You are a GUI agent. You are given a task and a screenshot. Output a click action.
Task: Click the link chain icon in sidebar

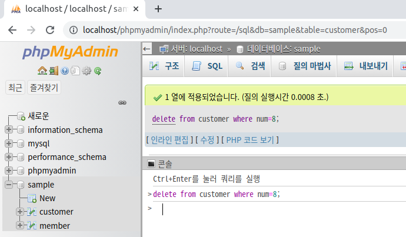[122, 103]
